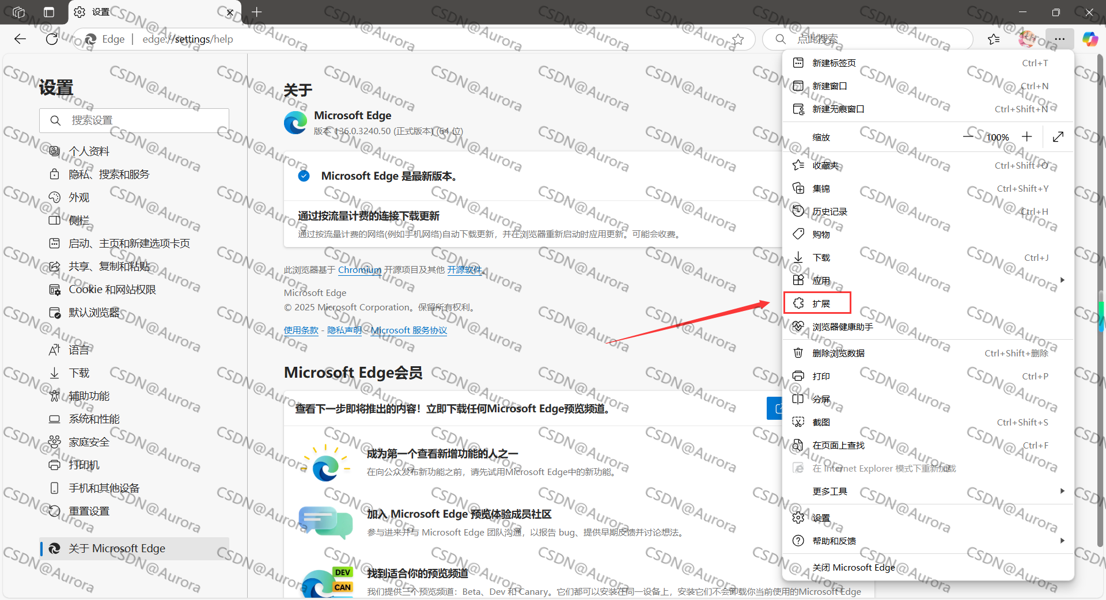Expand the 更多工具 submenu

[x=928, y=491]
